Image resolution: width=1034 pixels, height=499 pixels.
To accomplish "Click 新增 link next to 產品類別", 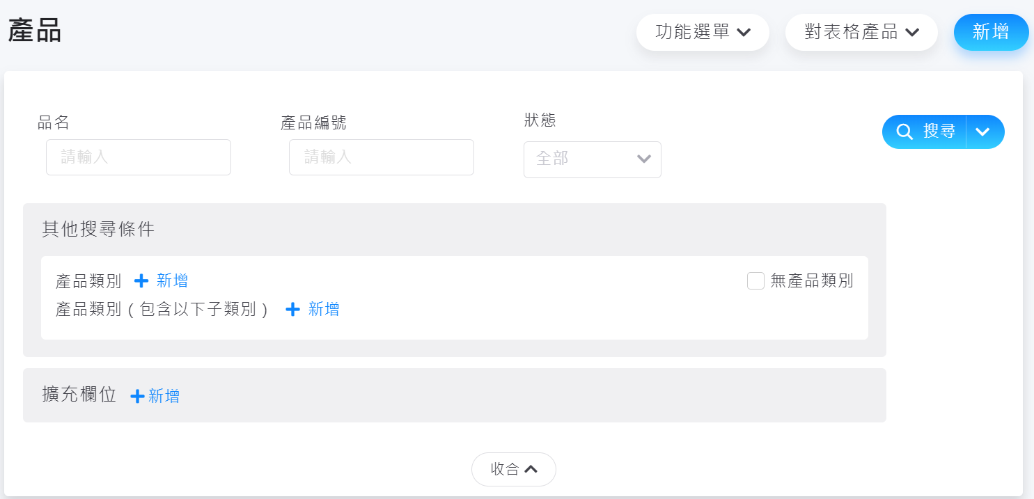I will (172, 281).
